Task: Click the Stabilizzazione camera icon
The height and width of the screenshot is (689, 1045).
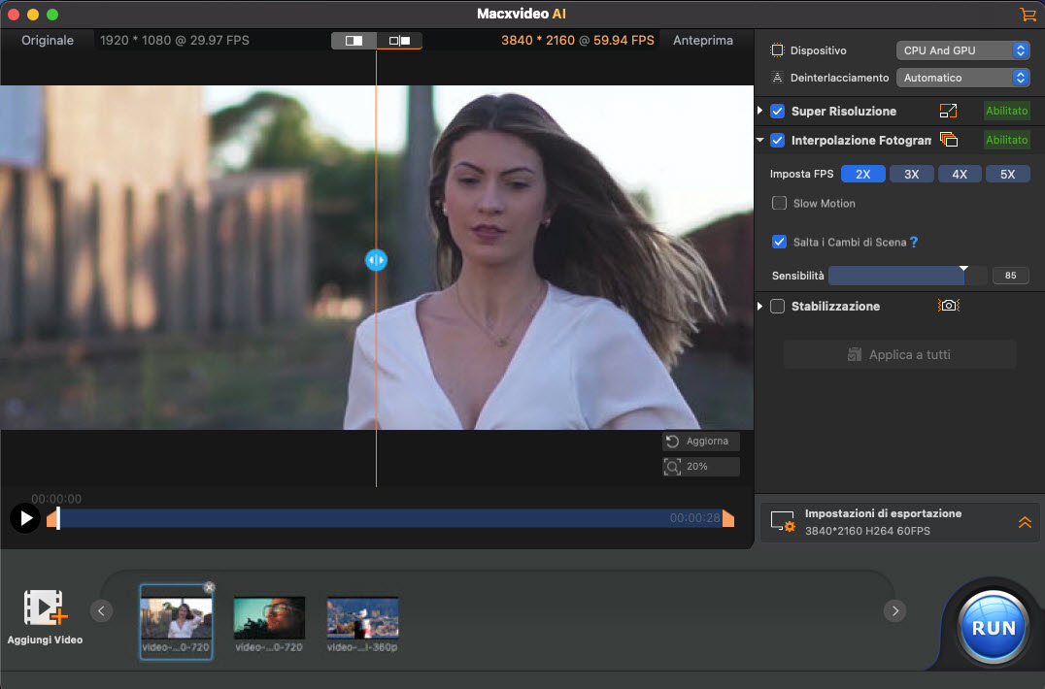Action: [x=948, y=306]
